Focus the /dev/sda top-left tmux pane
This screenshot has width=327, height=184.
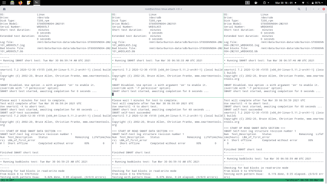[x=55, y=53]
